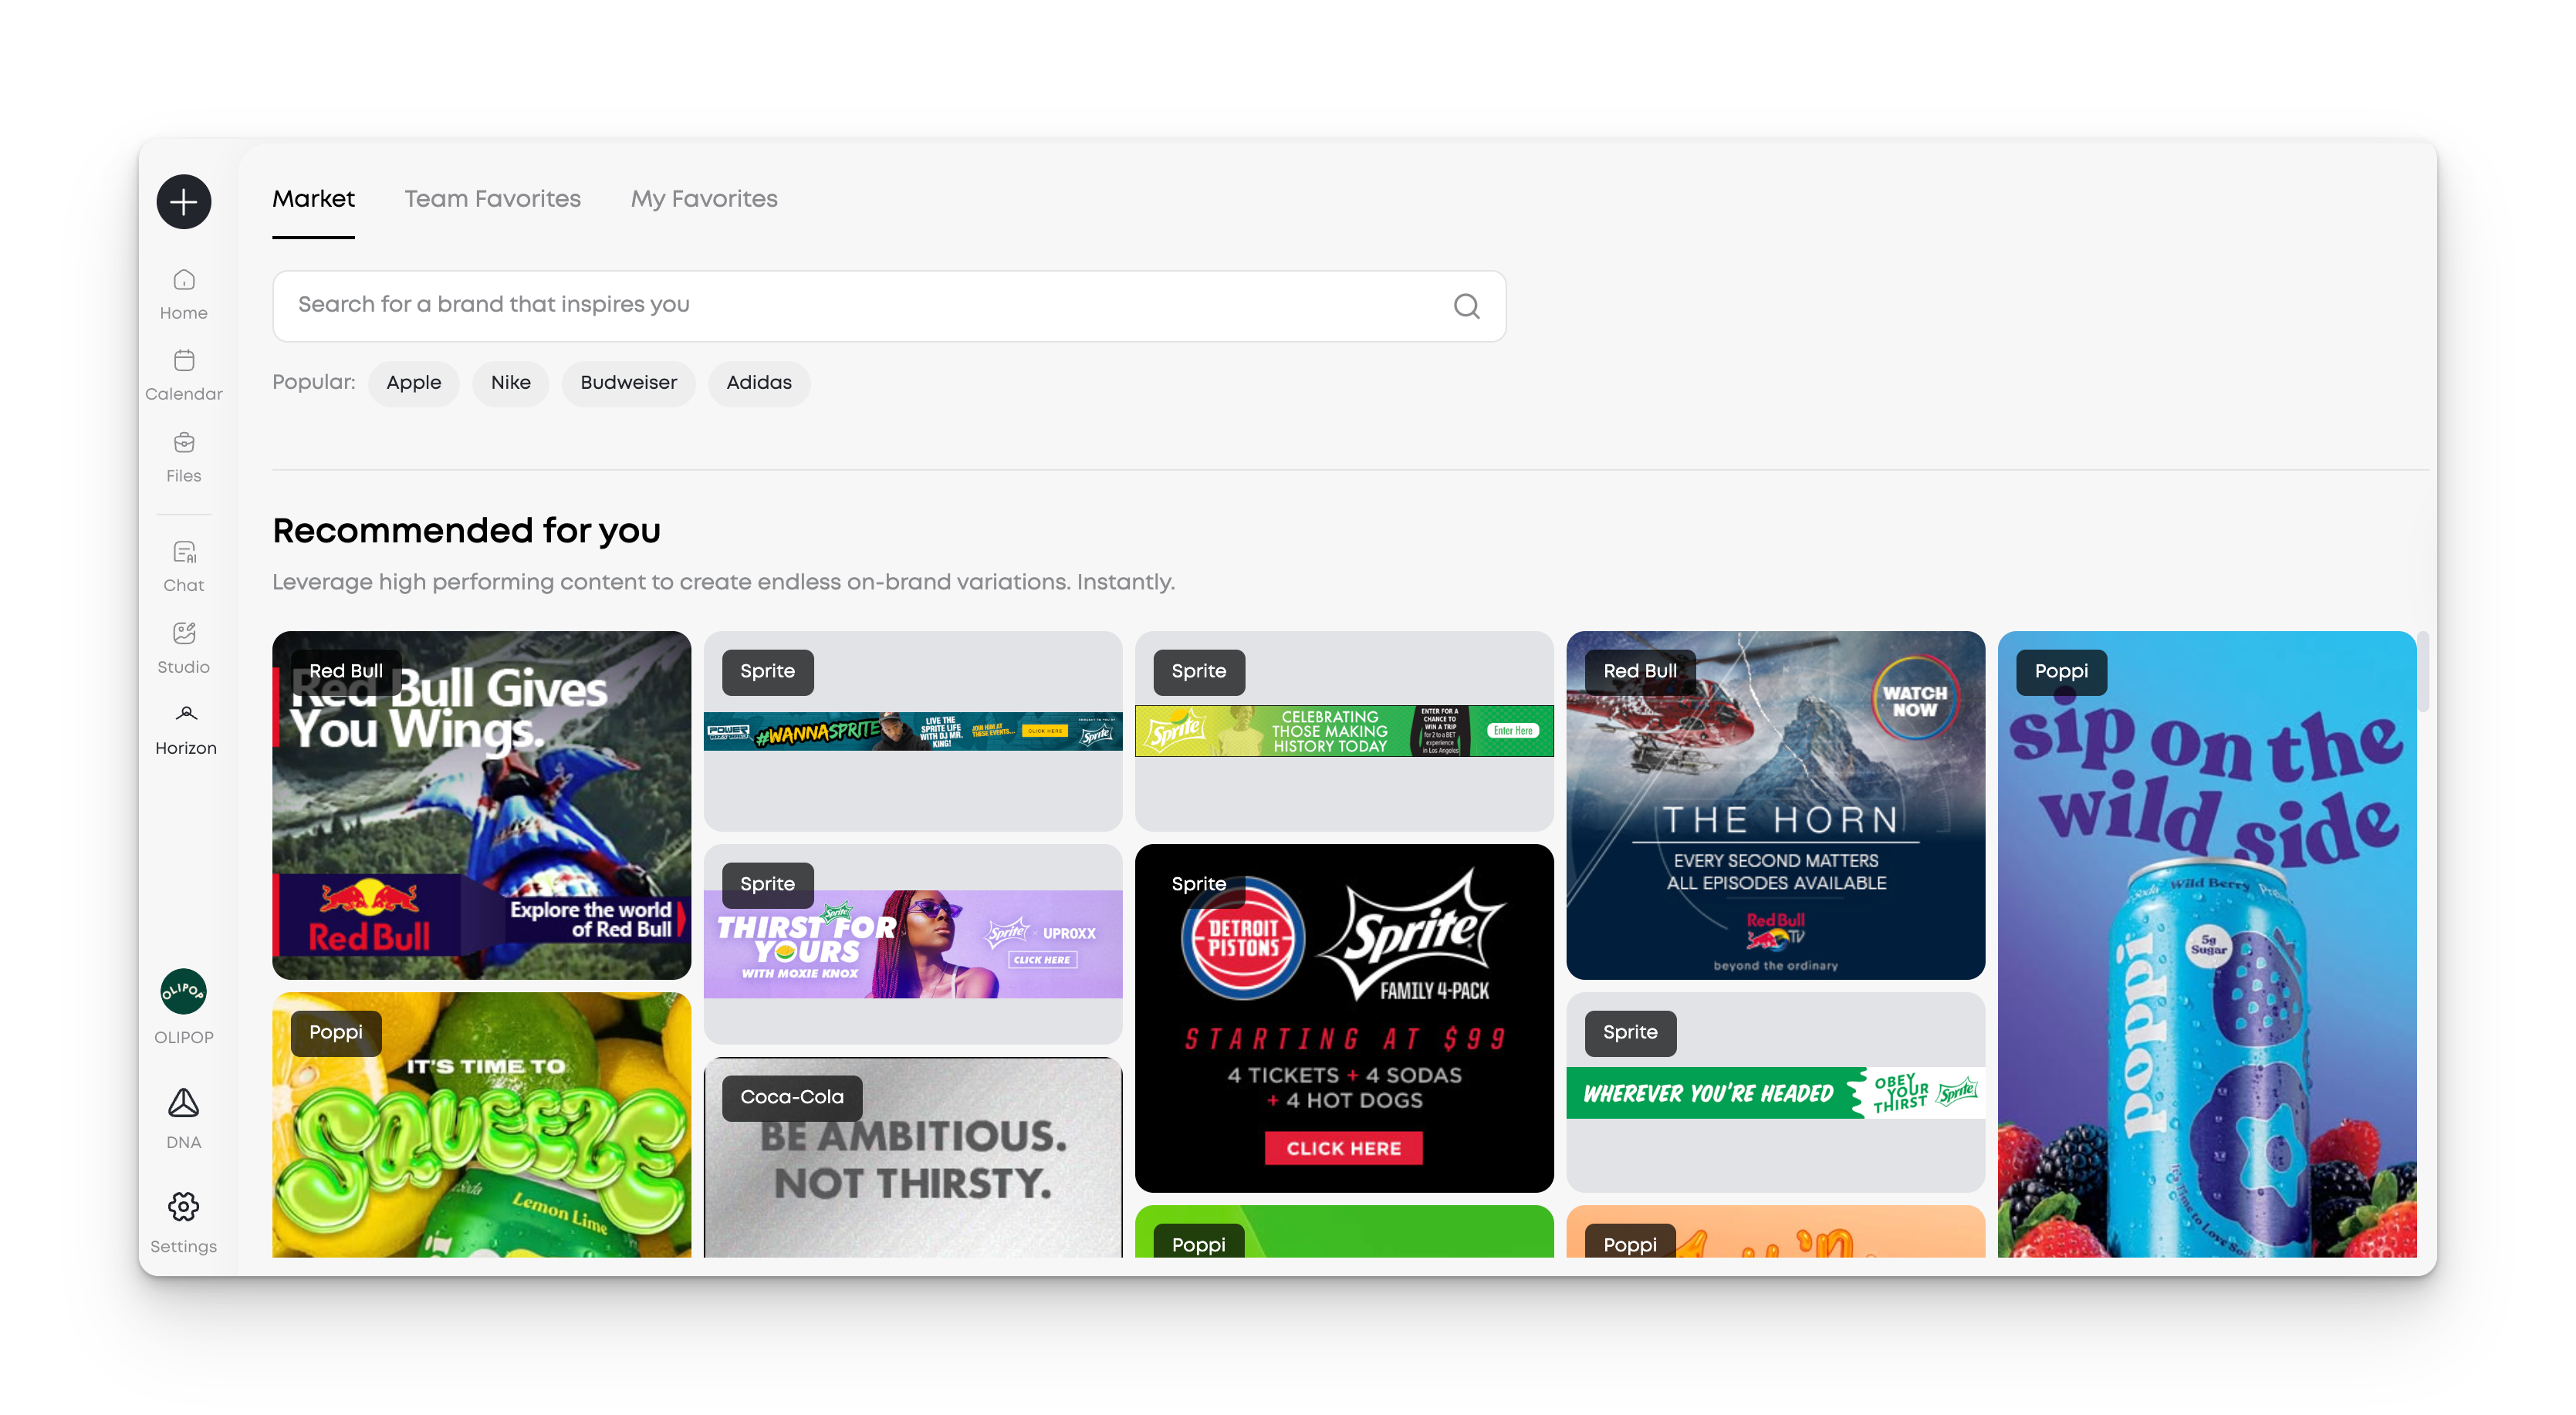The image size is (2576, 1415).
Task: Select the Horizon sidebar icon
Action: pos(186,729)
